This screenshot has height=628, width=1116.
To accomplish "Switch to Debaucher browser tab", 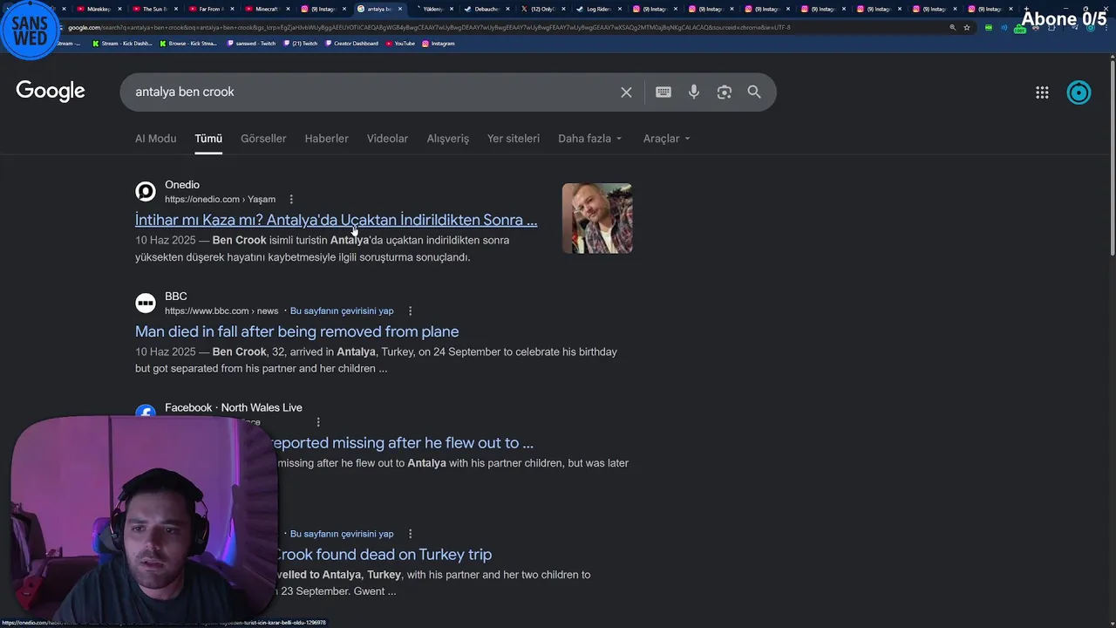I will coord(486,9).
